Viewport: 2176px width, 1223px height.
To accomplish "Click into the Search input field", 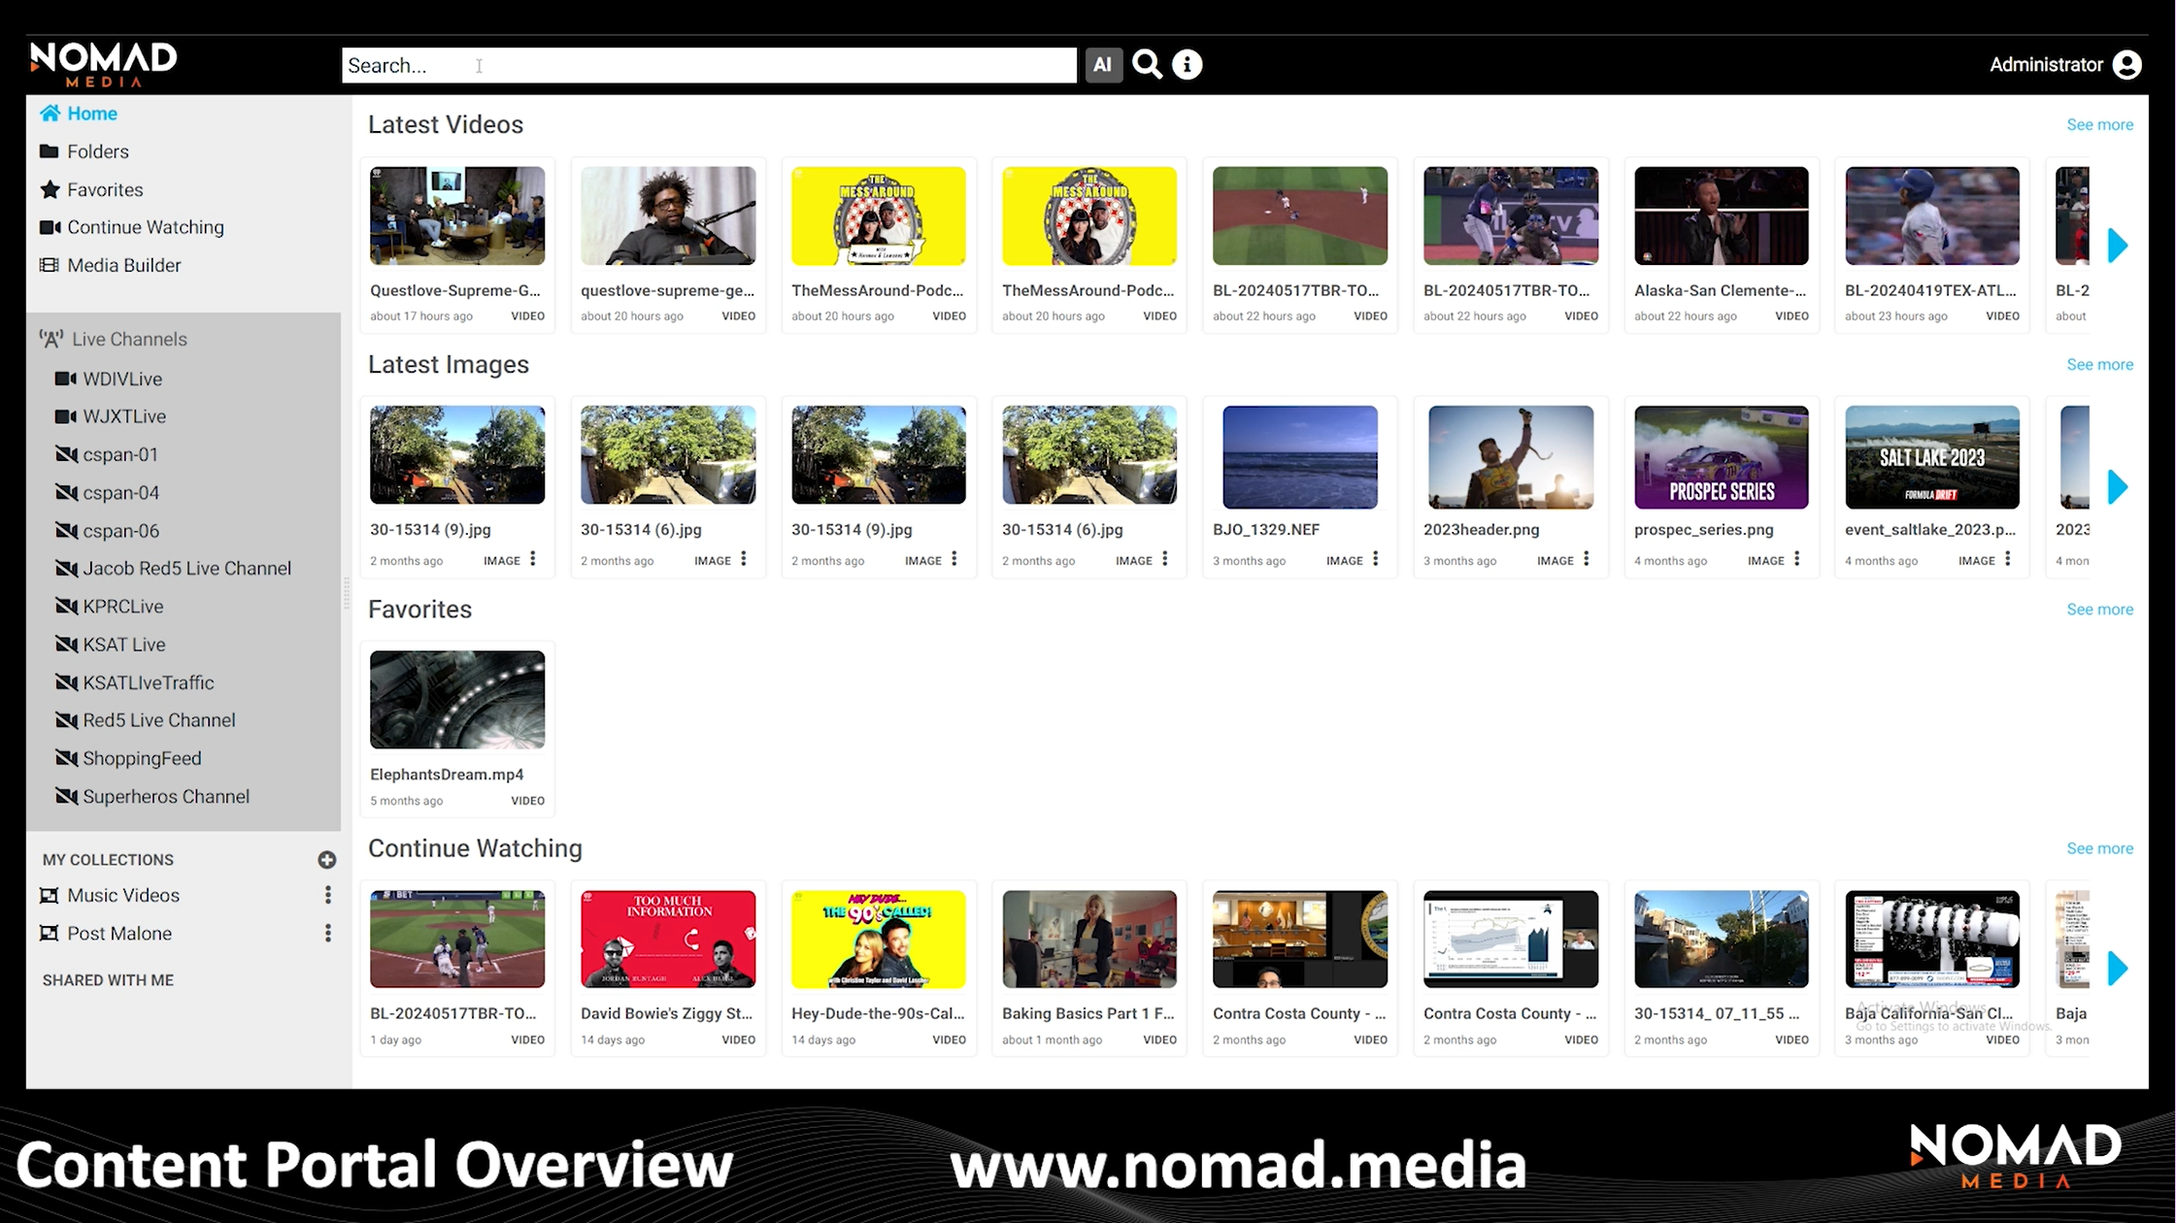I will 709,65.
